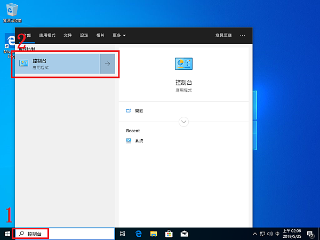Open the Mail app from the taskbar
The width and height of the screenshot is (320, 240).
pos(185,234)
